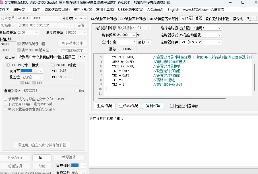Click the STC application icon in title bar
258x174 pixels.
tap(3, 2)
